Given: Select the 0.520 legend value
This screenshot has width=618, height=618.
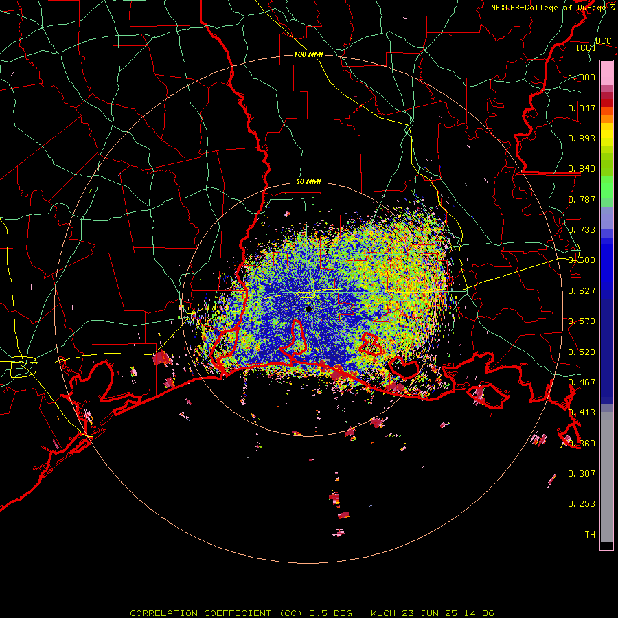Looking at the screenshot, I should [582, 352].
